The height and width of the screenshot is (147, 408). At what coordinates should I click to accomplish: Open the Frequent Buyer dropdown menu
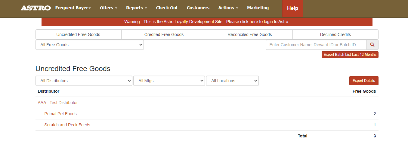[x=73, y=8]
